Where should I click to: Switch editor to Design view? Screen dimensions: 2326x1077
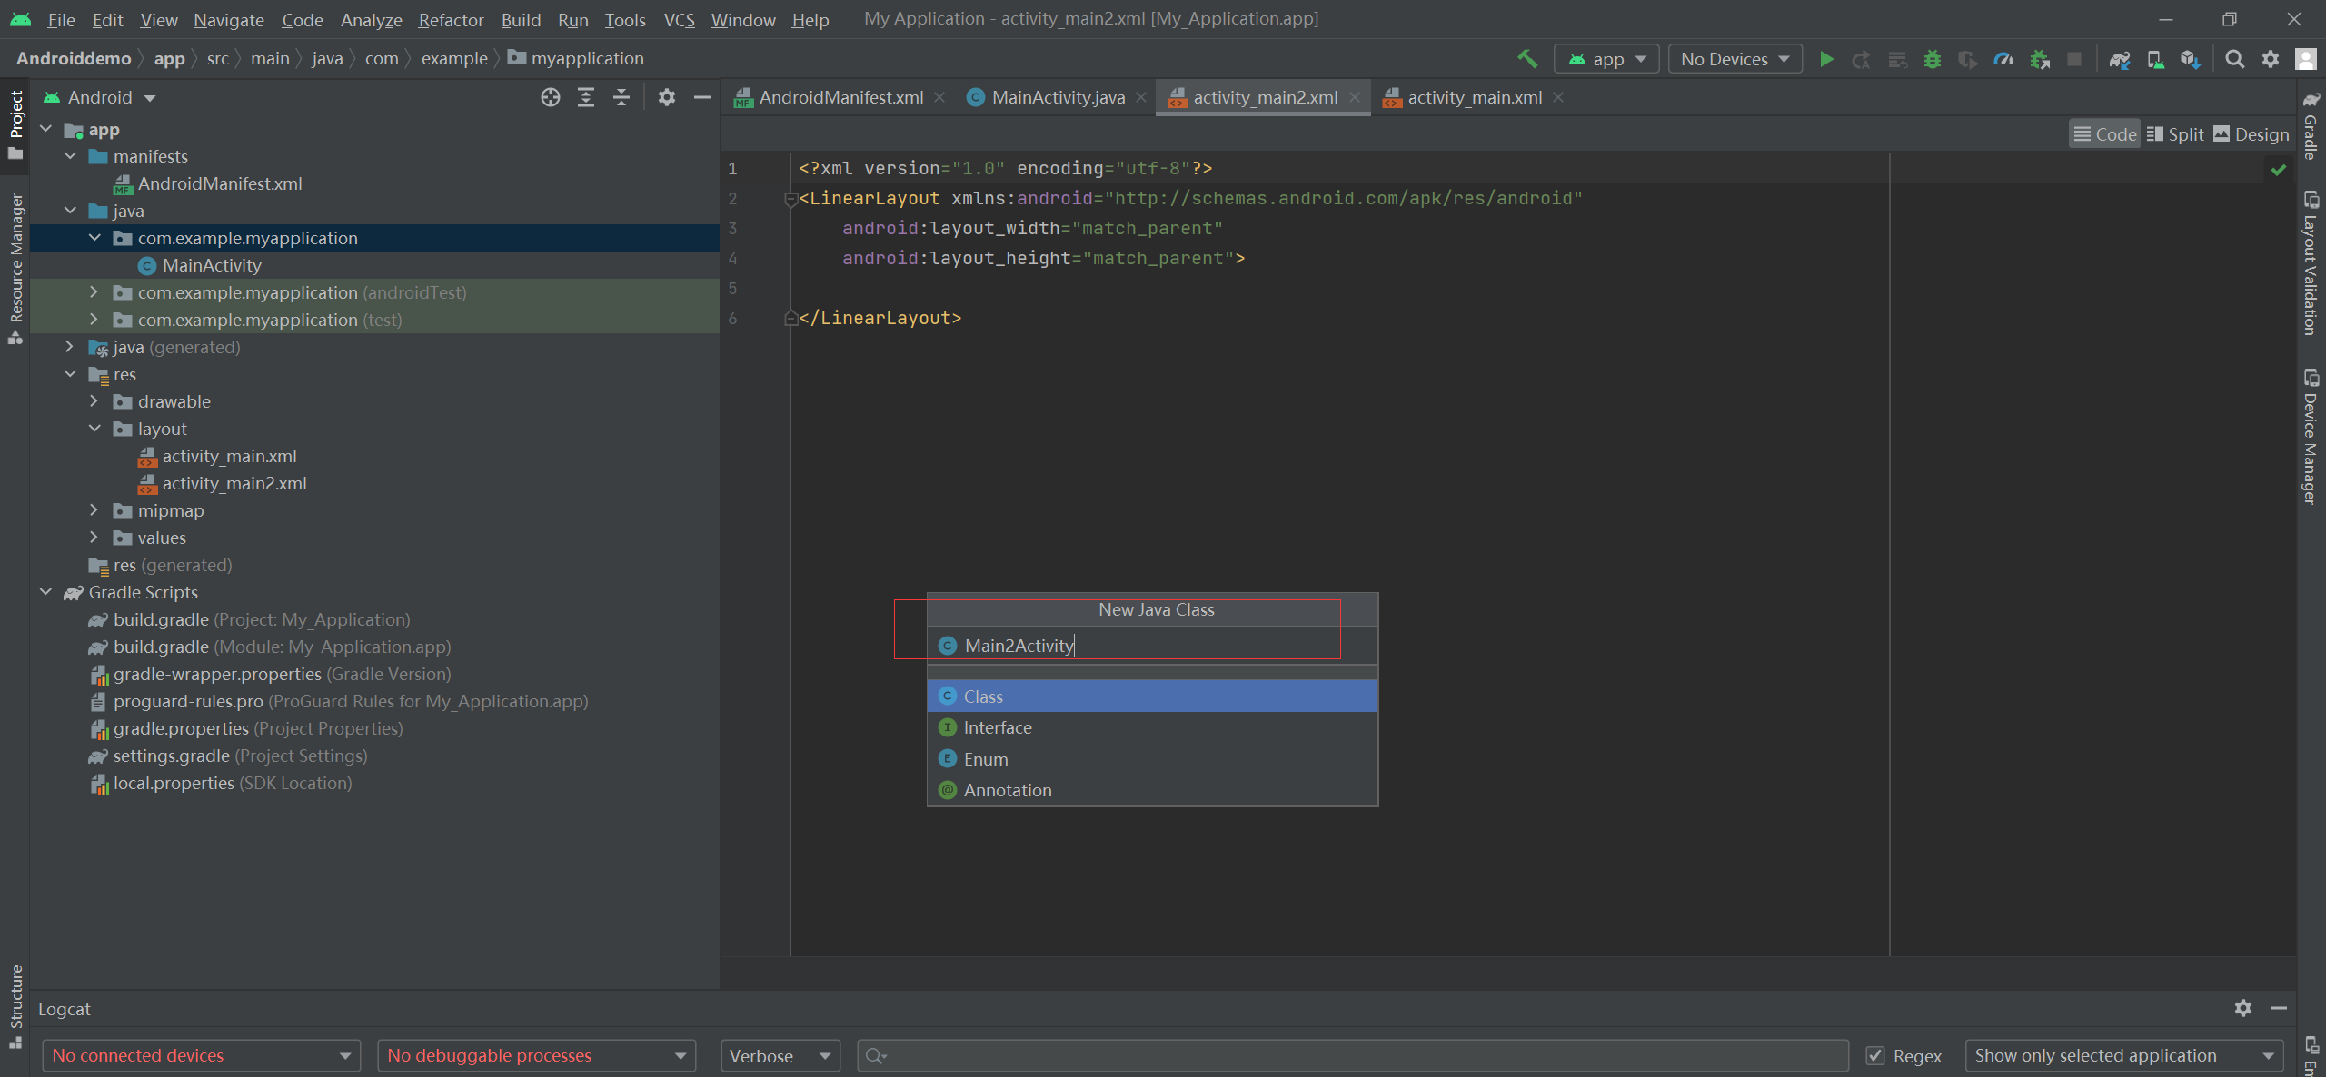click(2251, 134)
